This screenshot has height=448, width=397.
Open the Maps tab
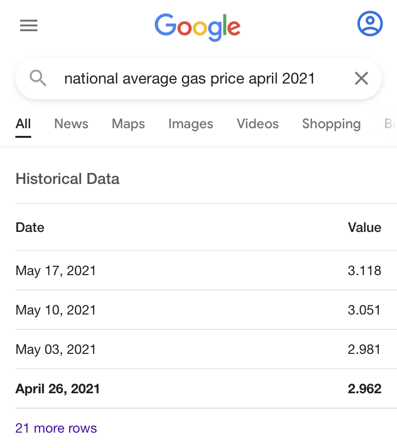pyautogui.click(x=128, y=124)
